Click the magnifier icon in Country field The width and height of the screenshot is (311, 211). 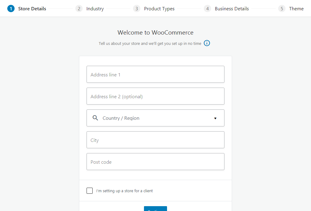click(x=95, y=118)
